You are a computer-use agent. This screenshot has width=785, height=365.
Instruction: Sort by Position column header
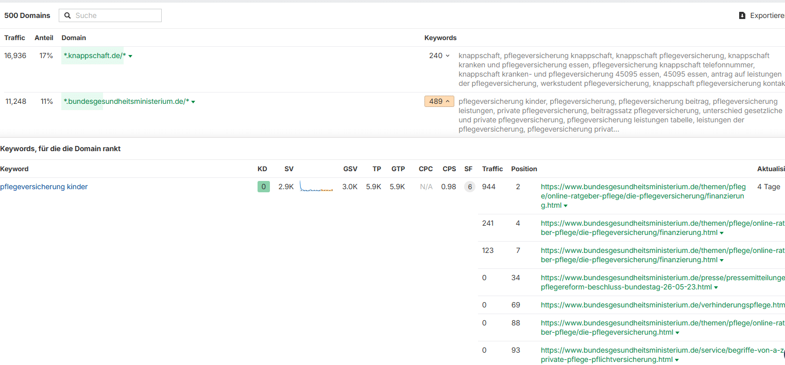[524, 169]
